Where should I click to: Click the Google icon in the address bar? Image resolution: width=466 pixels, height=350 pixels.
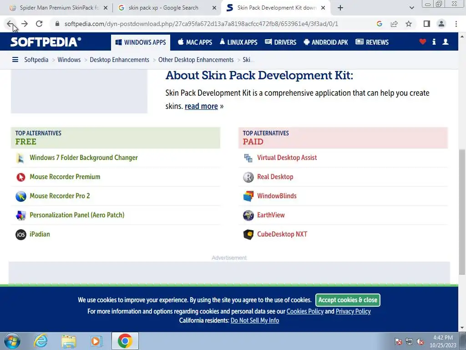click(379, 24)
